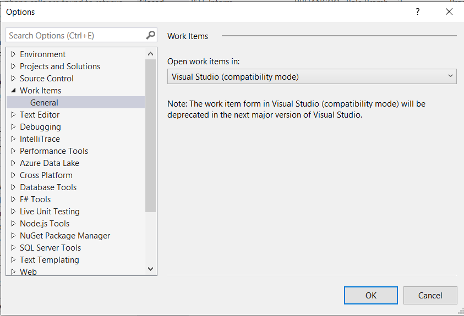This screenshot has height=316, width=464.
Task: Select the Database Tools category
Action: point(48,187)
